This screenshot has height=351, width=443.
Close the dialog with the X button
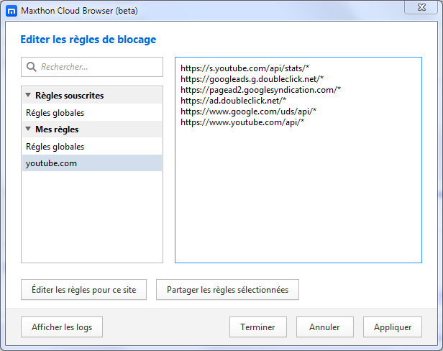tap(421, 7)
